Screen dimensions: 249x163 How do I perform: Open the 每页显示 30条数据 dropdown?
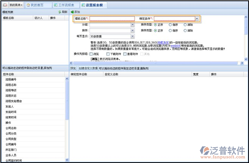132,37
